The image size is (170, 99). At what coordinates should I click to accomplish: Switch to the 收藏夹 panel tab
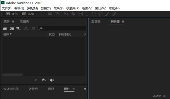tap(24, 22)
